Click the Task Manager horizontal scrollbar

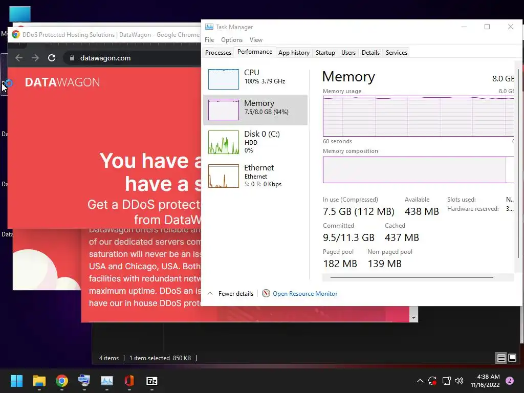[x=412, y=277]
